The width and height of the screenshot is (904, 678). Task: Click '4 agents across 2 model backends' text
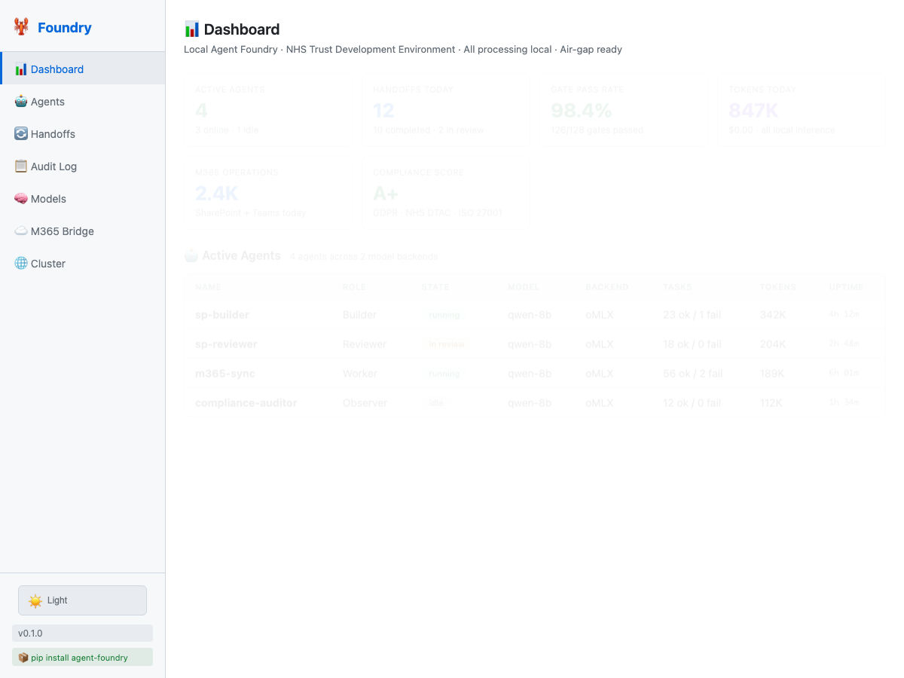click(x=364, y=257)
